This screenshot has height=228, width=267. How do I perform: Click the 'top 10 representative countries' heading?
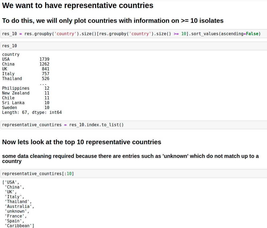coord(82,142)
